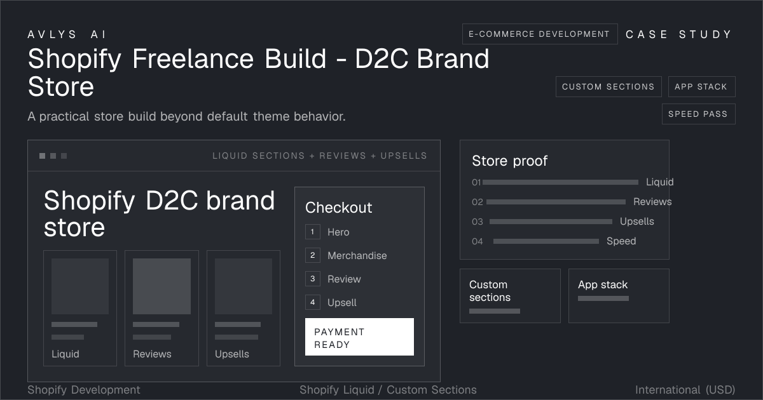Click the 01 row number in Store proof

click(x=477, y=182)
